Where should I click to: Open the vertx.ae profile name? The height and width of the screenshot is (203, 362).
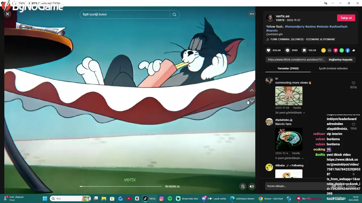pyautogui.click(x=283, y=16)
